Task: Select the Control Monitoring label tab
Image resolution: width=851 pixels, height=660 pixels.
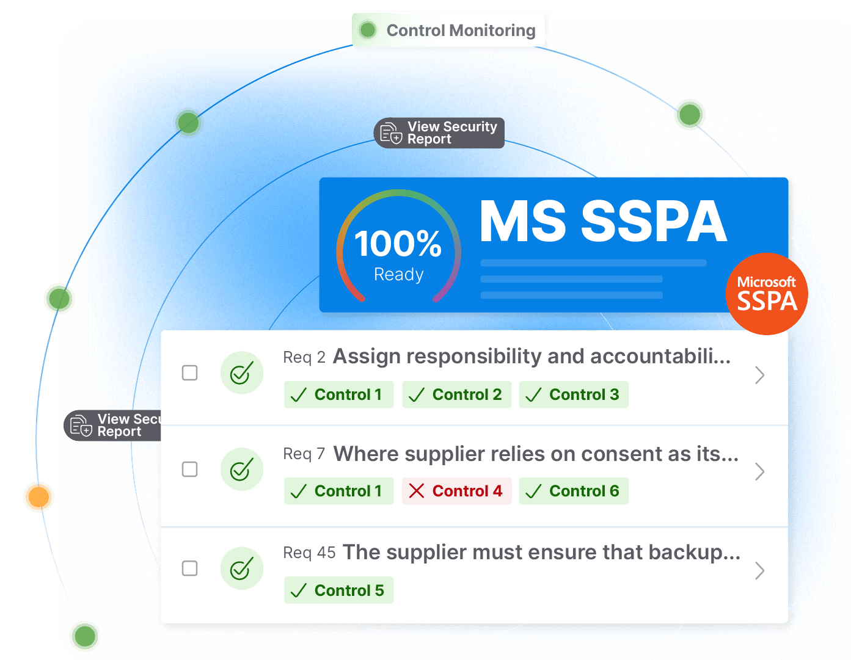Action: click(x=461, y=30)
